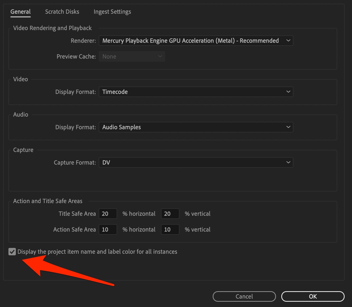Uncheck the project item name and label checkbox
352x307 pixels.
coord(12,251)
